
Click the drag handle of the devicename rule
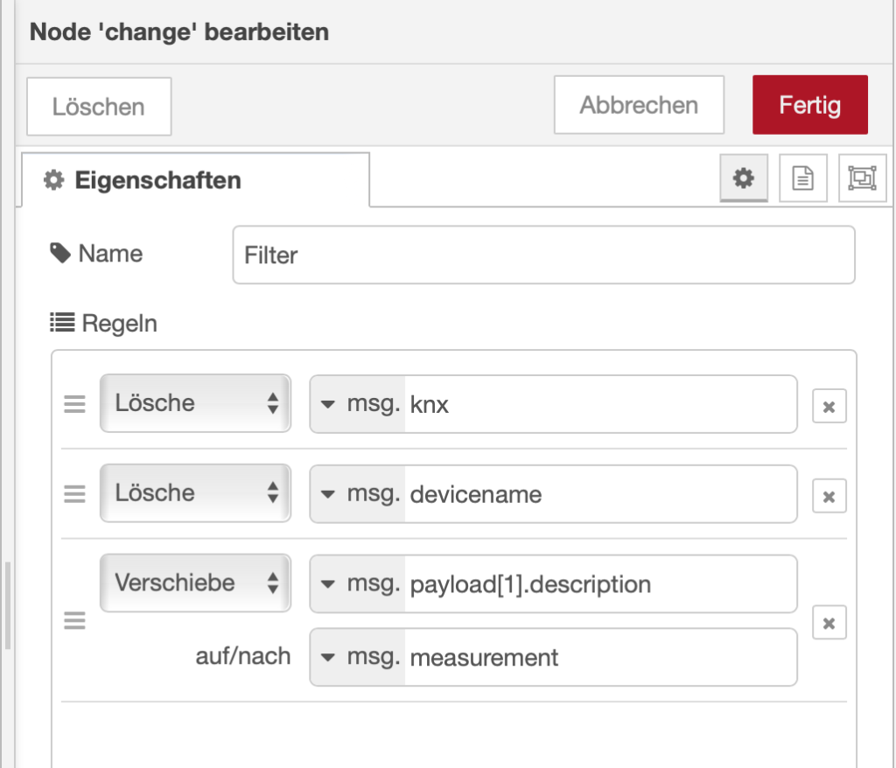click(74, 493)
